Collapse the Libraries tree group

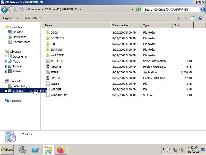(3, 52)
